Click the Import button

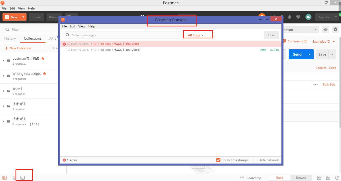click(37, 17)
